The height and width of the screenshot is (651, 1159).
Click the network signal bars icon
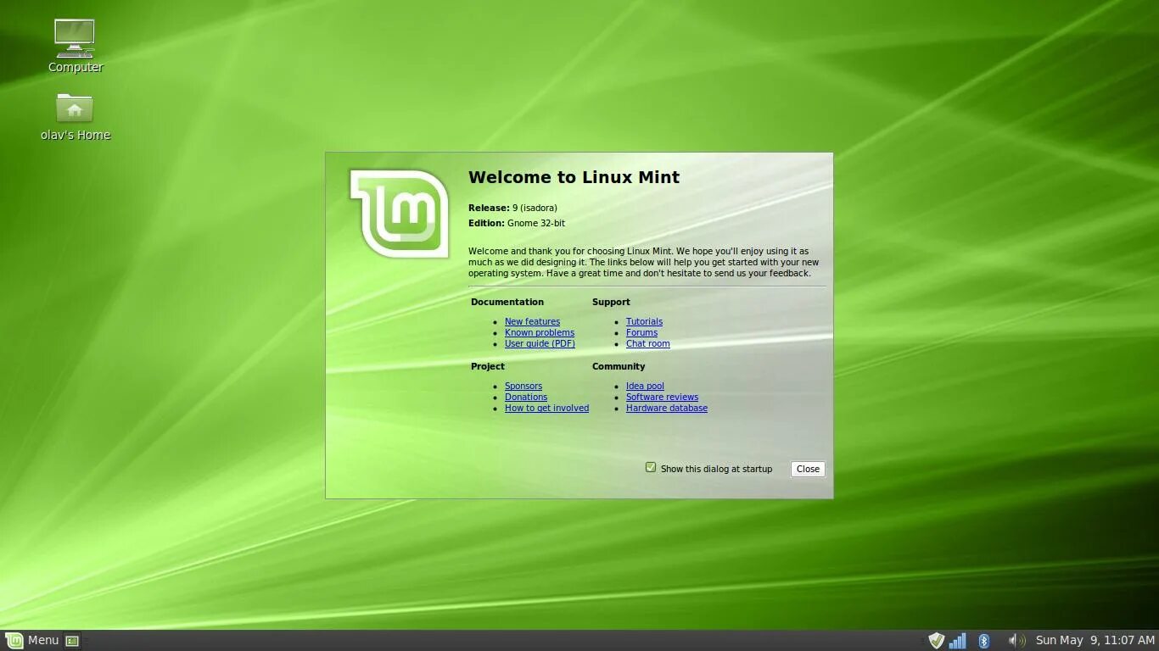[958, 641]
